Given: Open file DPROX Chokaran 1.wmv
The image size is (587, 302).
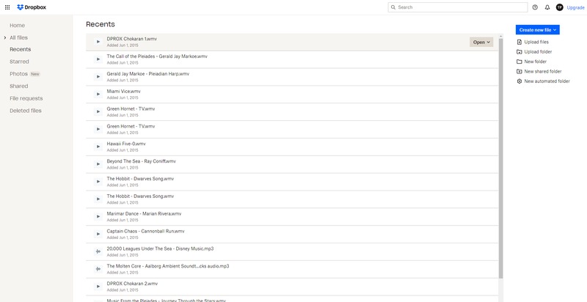Looking at the screenshot, I should pos(132,39).
